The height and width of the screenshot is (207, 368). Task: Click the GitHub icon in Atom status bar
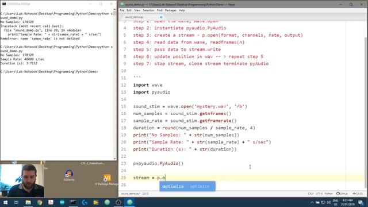(342, 194)
